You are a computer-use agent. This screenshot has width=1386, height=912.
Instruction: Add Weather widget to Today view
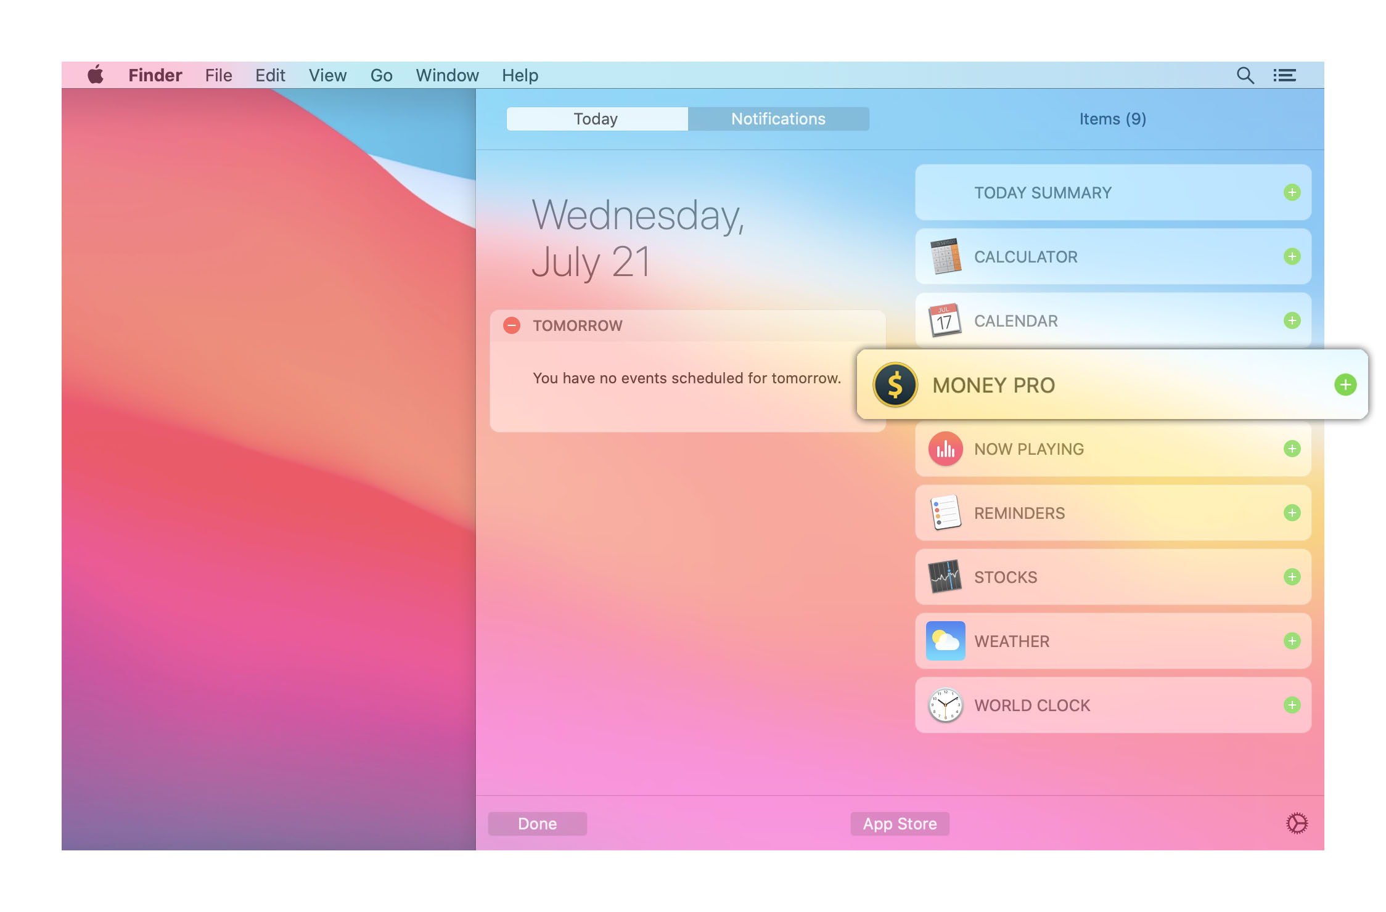1292,640
